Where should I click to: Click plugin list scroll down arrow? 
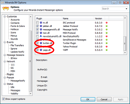tap(125, 53)
